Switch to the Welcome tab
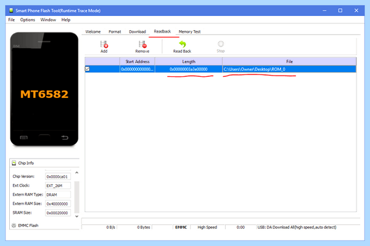The image size is (370, 246). point(93,31)
